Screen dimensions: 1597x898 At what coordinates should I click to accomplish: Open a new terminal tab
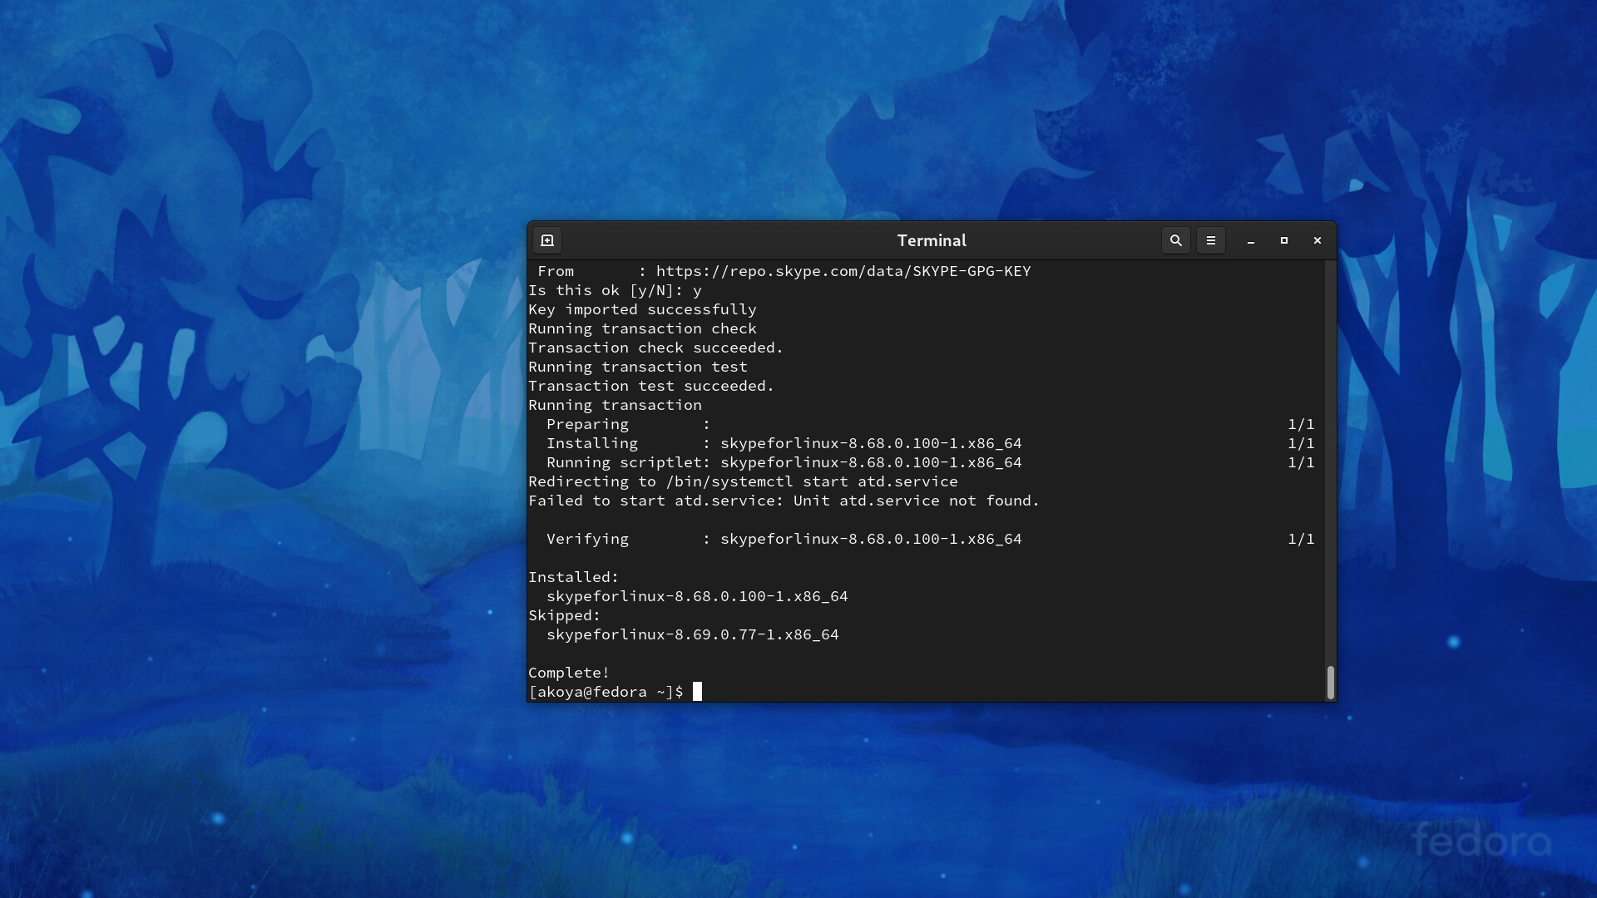tap(547, 240)
